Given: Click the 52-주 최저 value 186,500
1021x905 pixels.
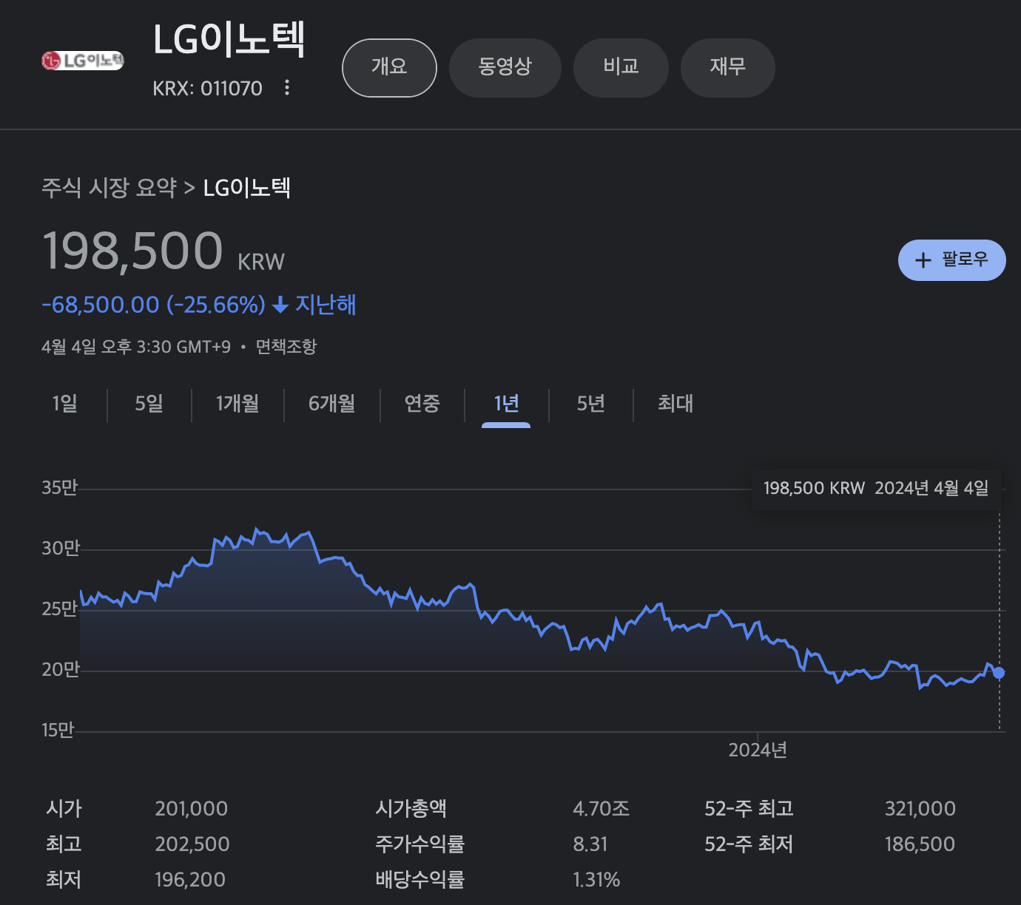Looking at the screenshot, I should click(x=920, y=844).
